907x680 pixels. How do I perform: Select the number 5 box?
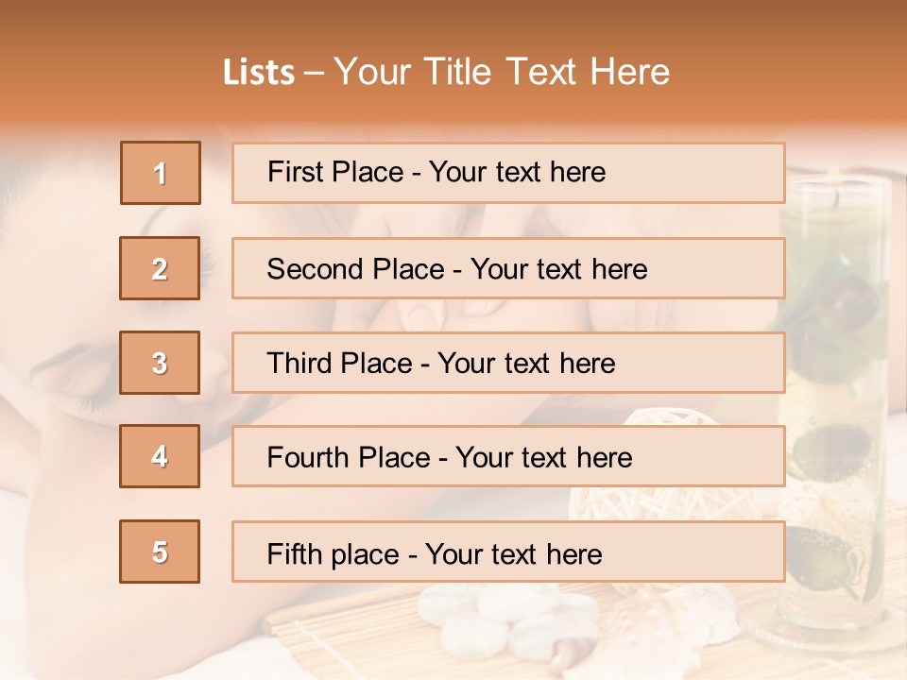tap(160, 552)
